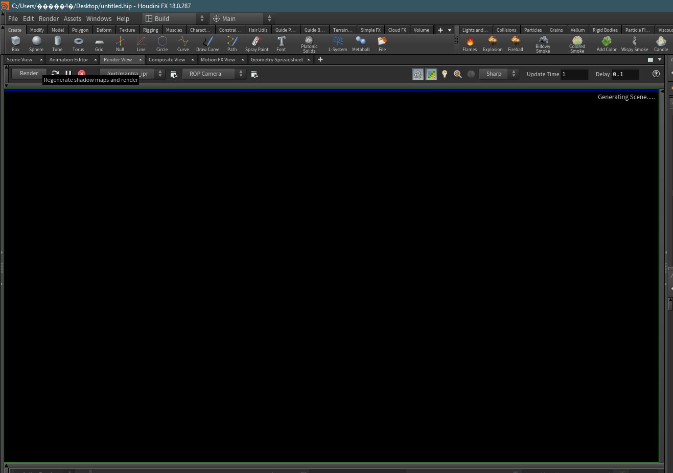Select the File shelf tool
Viewport: 673px width, 473px height.
382,43
